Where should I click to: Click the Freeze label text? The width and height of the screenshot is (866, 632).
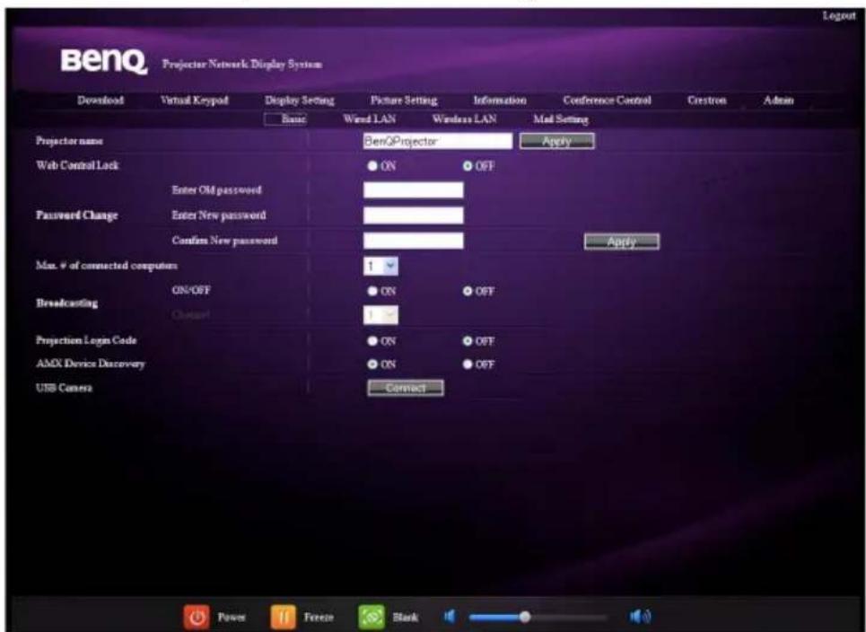[x=318, y=617]
